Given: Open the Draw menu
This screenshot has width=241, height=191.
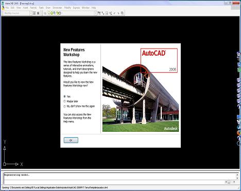Looking at the screenshot, I should [48, 8].
